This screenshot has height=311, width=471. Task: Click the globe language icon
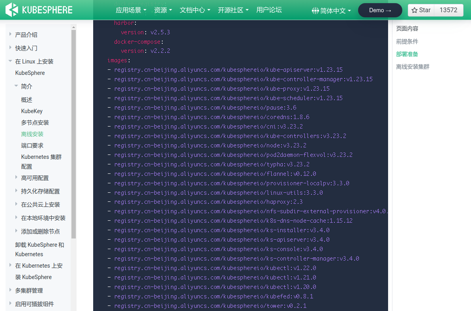pyautogui.click(x=315, y=11)
